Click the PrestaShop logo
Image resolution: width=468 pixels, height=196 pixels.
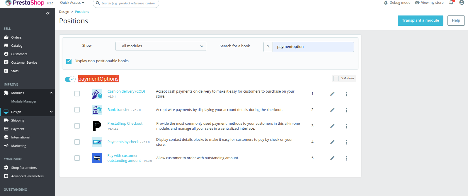point(25,3)
